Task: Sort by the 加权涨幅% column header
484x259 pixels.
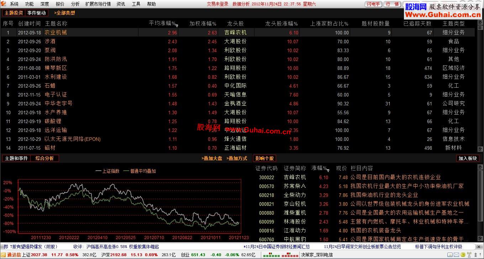Action: tap(202, 23)
